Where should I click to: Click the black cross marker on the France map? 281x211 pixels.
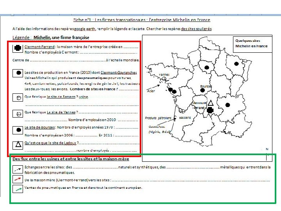[x=210, y=110]
